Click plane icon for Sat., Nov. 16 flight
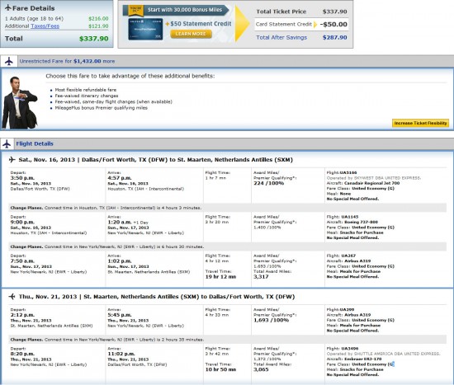The height and width of the screenshot is (385, 454). click(12, 159)
